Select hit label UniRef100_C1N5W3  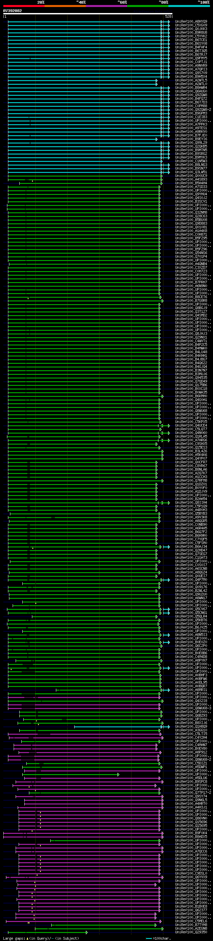pyautogui.click(x=191, y=161)
